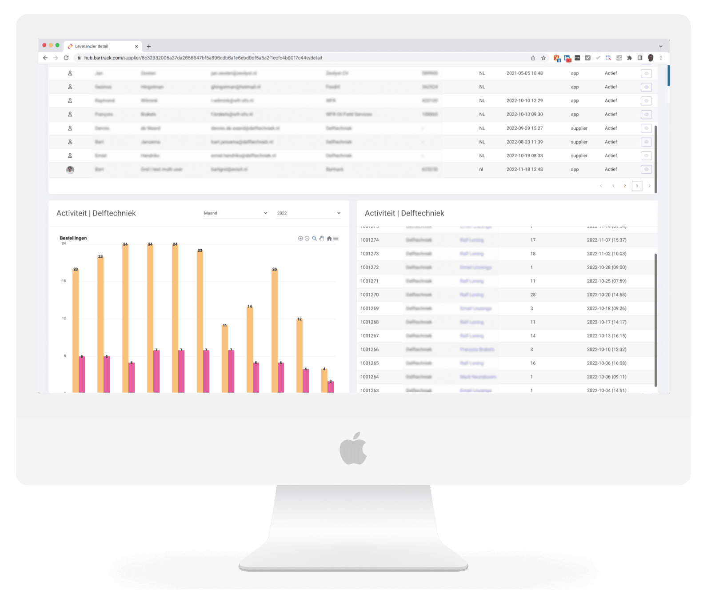711x590 pixels.
Task: Bookmark this page with star icon
Action: point(543,58)
